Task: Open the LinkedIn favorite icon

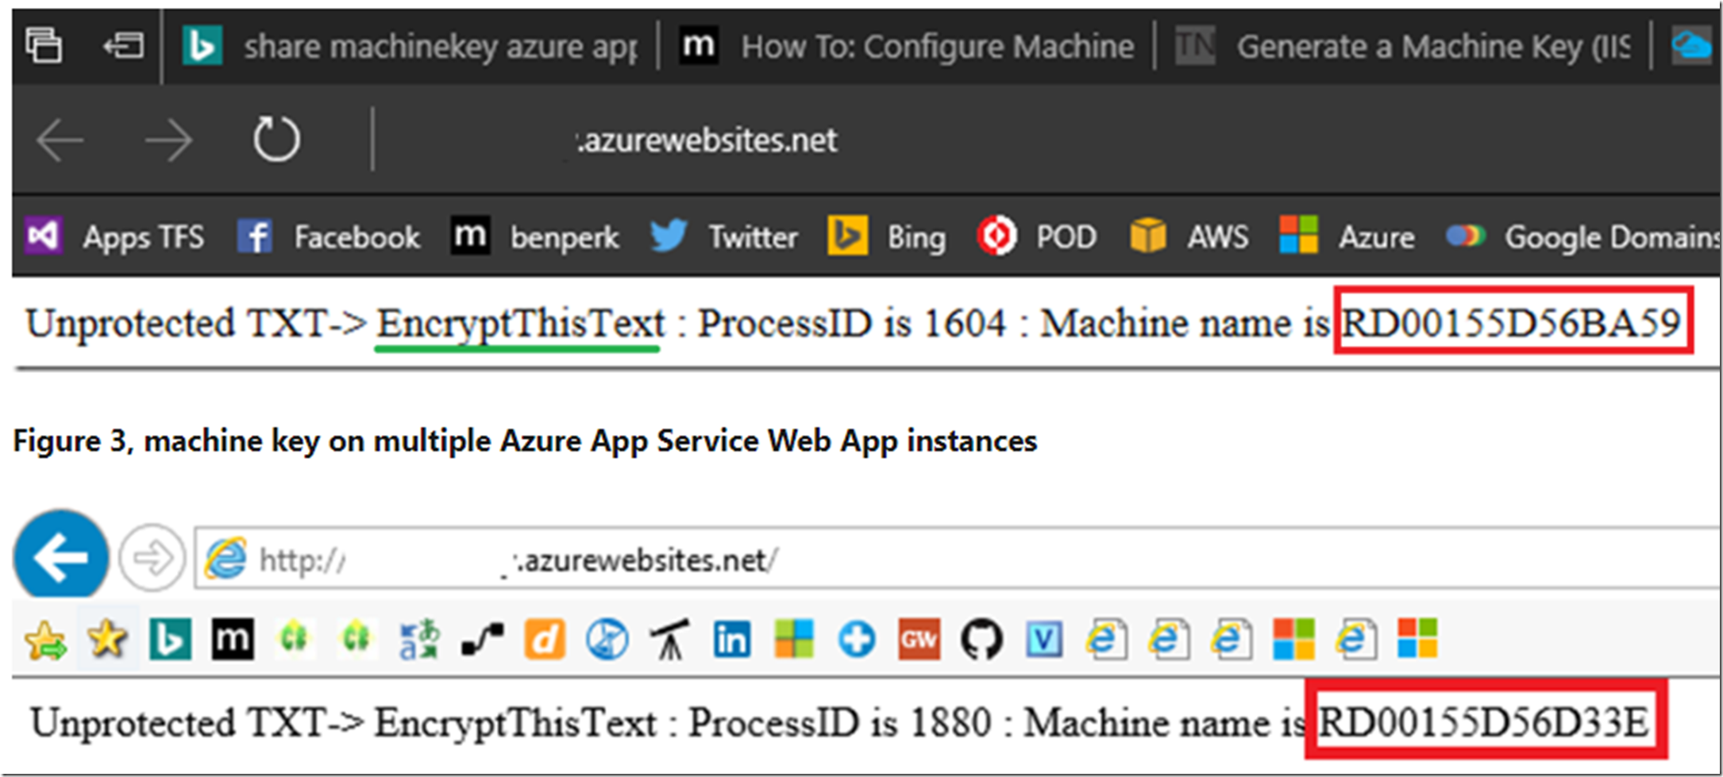Action: click(x=732, y=639)
